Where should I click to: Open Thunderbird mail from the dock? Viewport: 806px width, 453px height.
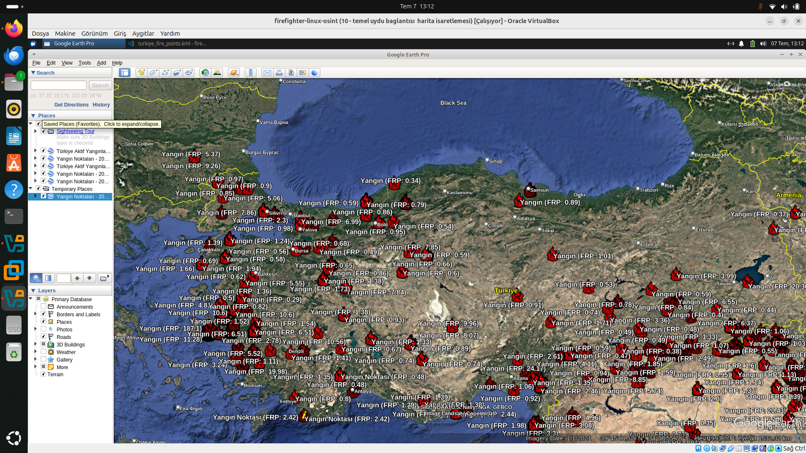pos(14,55)
